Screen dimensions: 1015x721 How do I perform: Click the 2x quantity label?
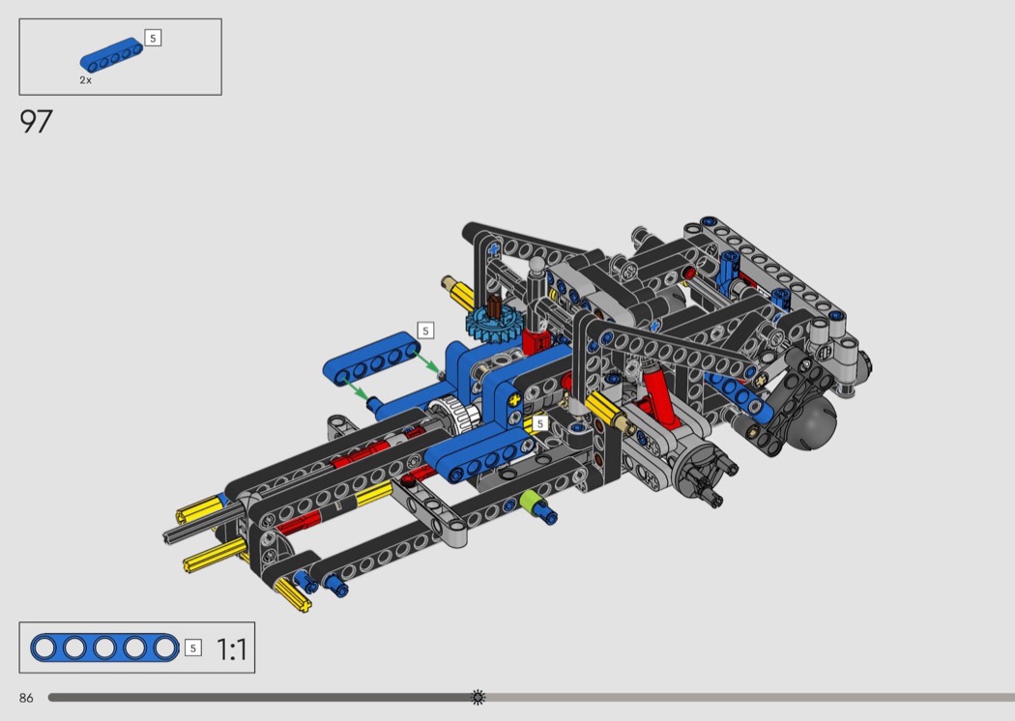coord(86,81)
